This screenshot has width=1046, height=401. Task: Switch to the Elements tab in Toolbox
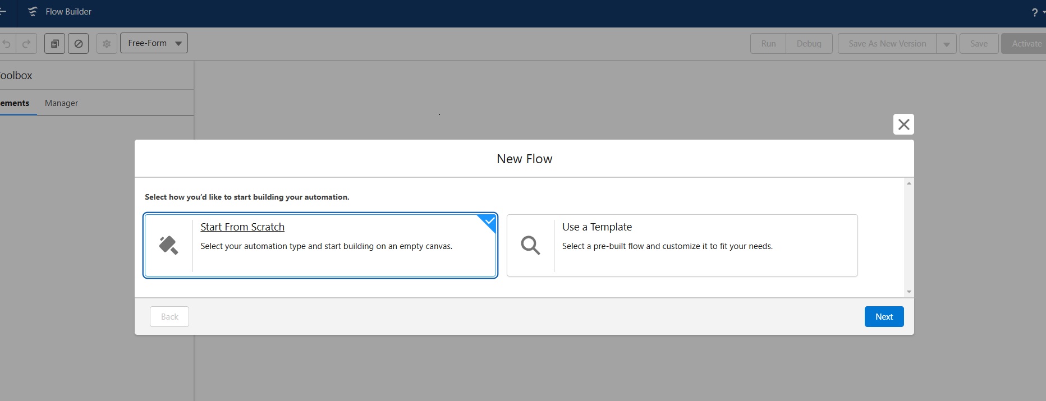[x=15, y=103]
